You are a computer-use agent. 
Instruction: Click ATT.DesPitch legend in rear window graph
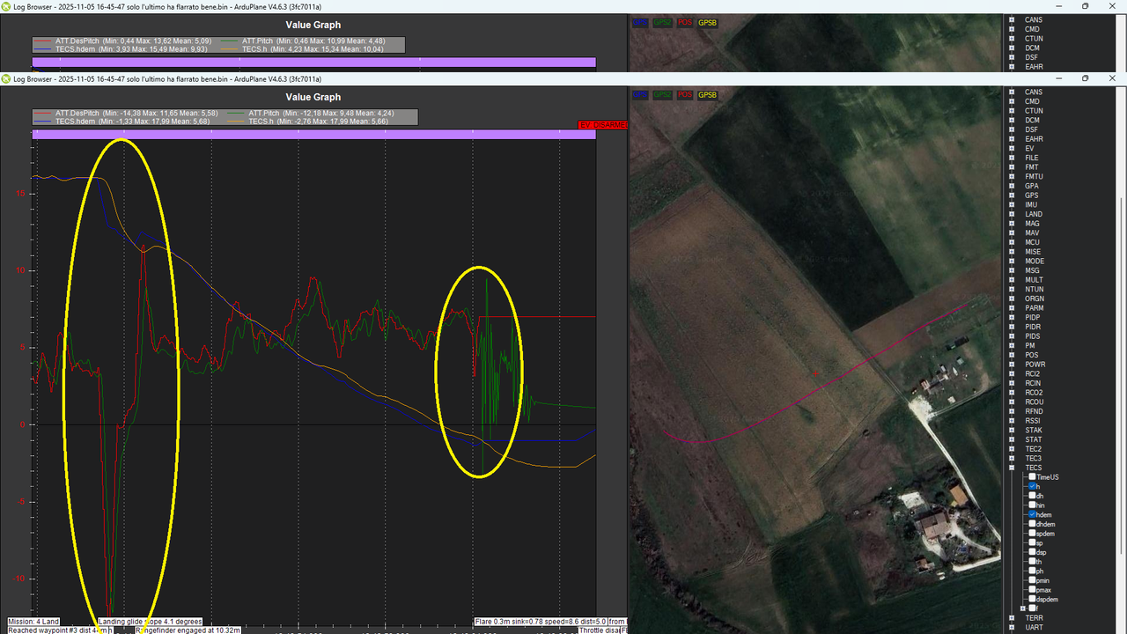[x=124, y=41]
